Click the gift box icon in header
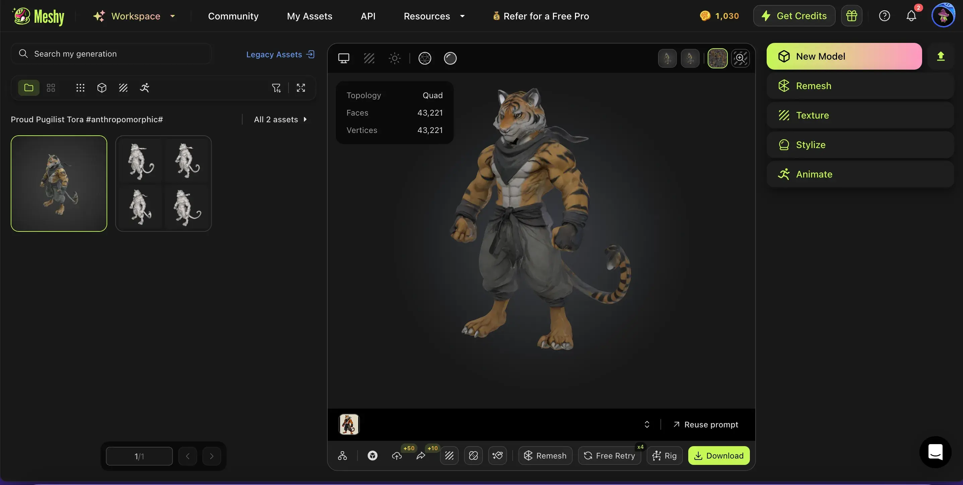The height and width of the screenshot is (485, 963). click(851, 16)
